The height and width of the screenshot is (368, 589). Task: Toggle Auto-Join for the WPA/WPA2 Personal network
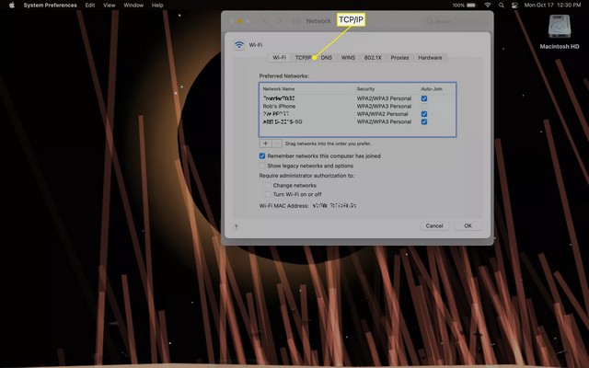424,114
